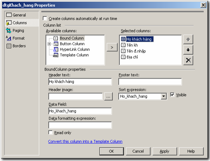This screenshot has height=161, width=210.
Task: Select Tên đ.nhập in selected columns
Action: coord(136,51)
